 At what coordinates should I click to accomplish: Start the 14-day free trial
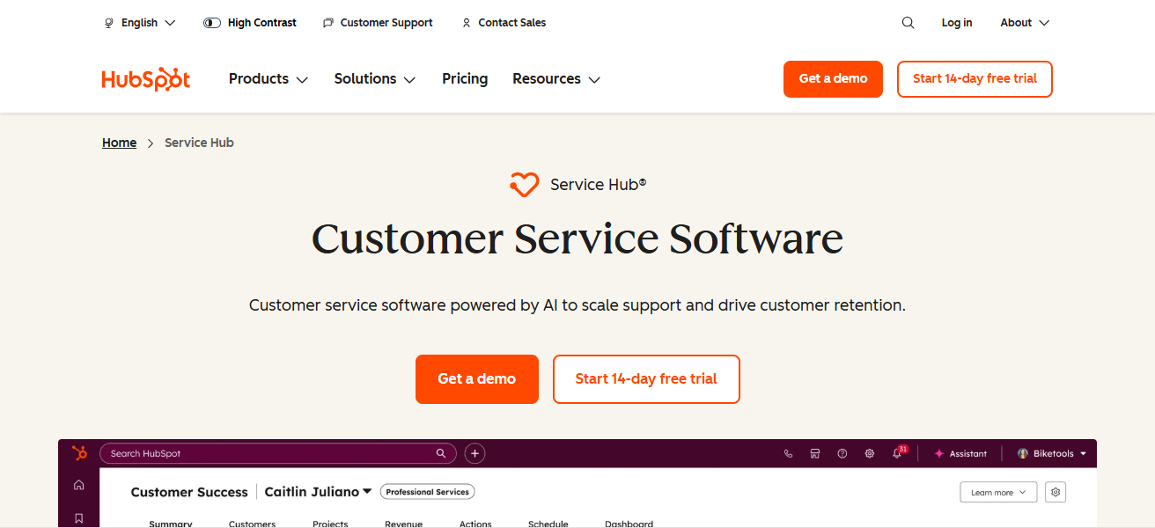[645, 378]
